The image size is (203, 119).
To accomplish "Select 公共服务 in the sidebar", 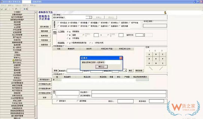I will (17, 55).
